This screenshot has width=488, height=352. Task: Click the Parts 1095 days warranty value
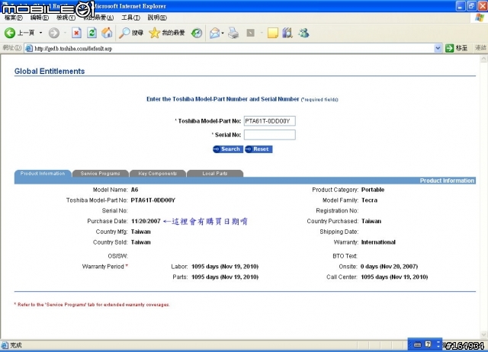pyautogui.click(x=225, y=277)
